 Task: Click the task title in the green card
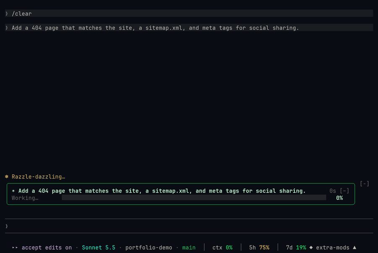(162, 191)
